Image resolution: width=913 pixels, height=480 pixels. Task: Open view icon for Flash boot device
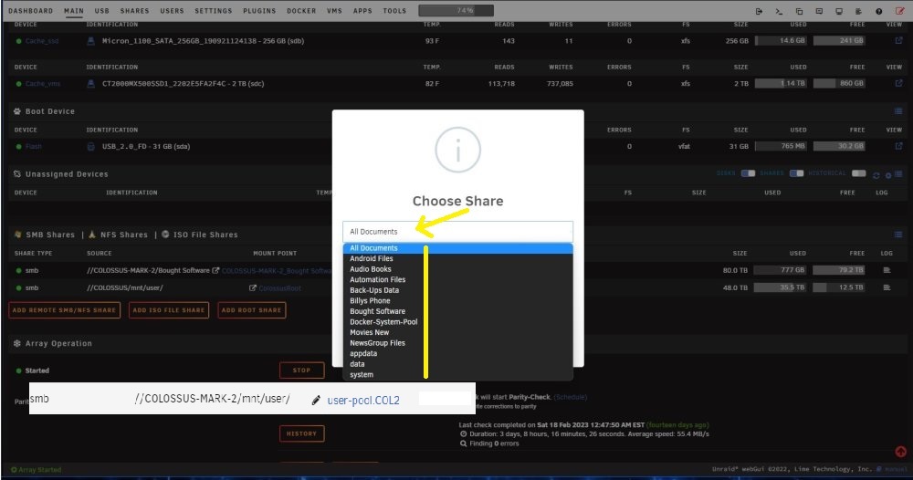coord(898,146)
